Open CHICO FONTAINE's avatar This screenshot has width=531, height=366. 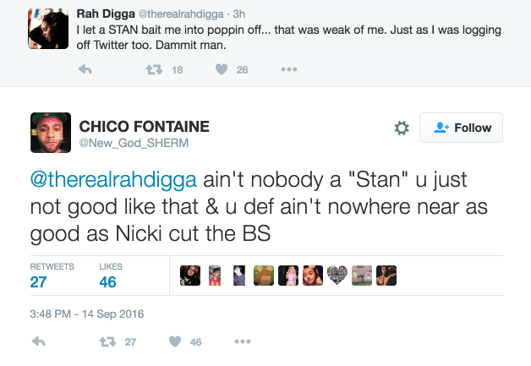pos(50,133)
